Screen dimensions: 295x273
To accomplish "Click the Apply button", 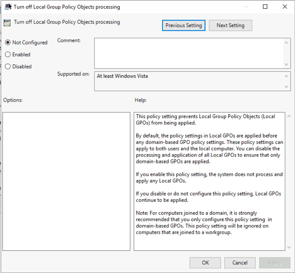I will tap(275, 263).
